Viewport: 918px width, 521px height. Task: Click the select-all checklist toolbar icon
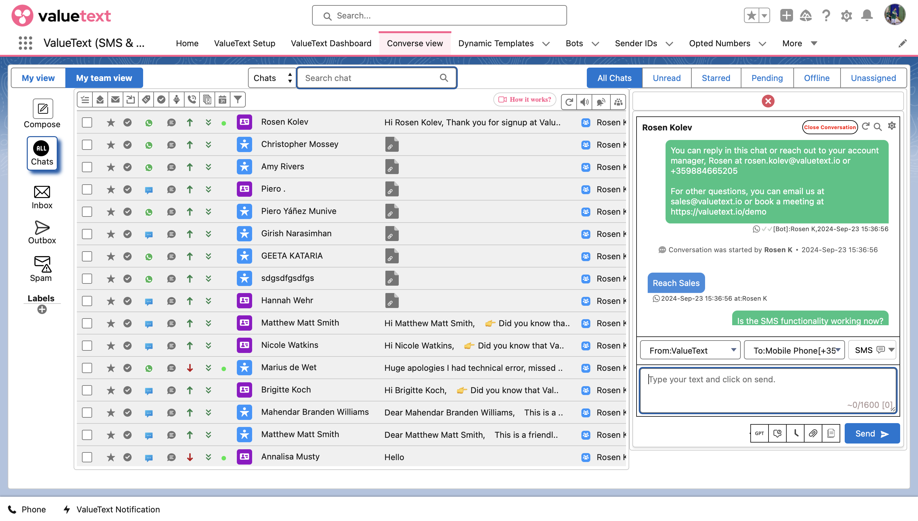85,99
